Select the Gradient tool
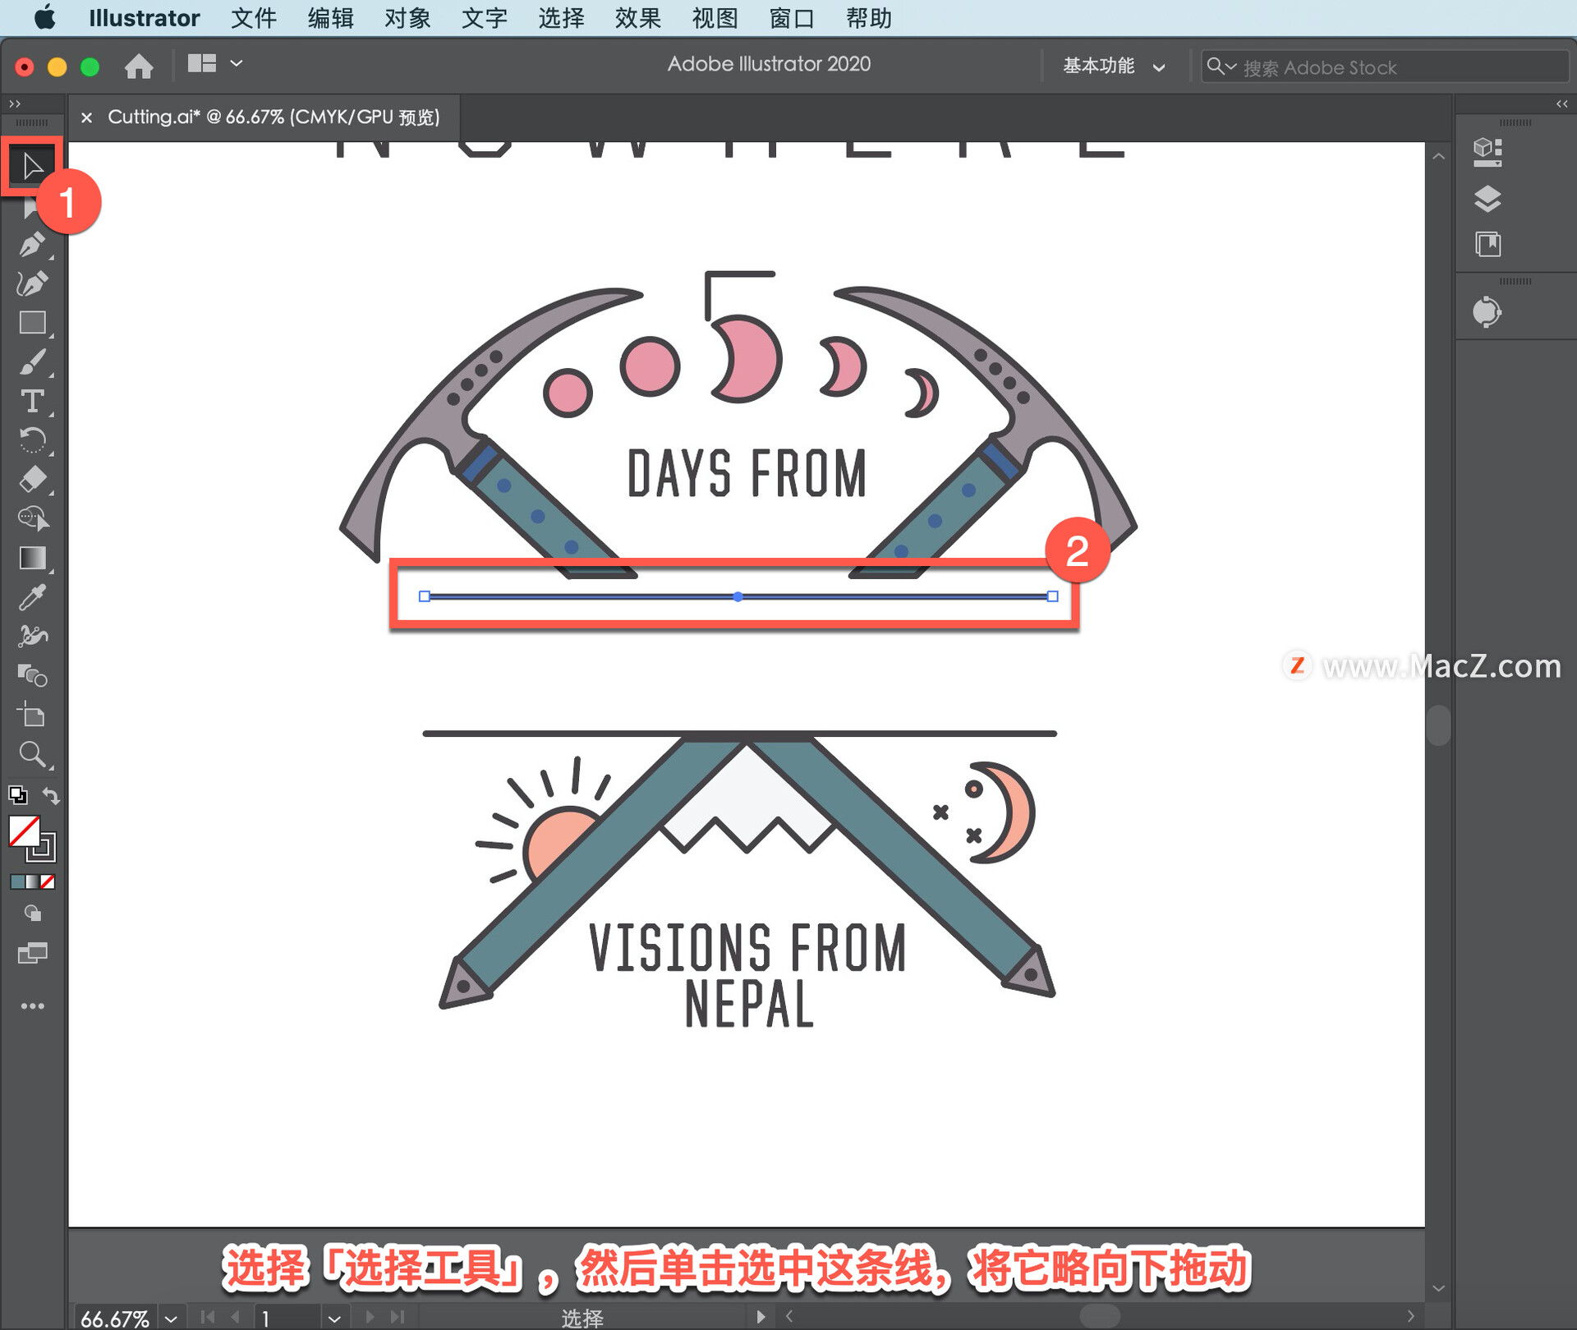The width and height of the screenshot is (1577, 1330). pos(31,559)
